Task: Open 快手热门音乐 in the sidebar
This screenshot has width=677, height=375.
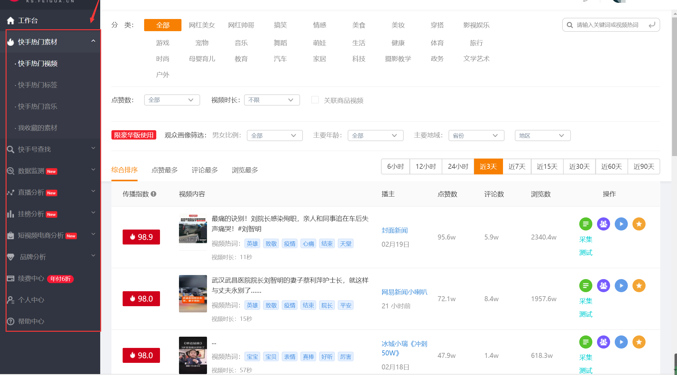Action: [37, 107]
